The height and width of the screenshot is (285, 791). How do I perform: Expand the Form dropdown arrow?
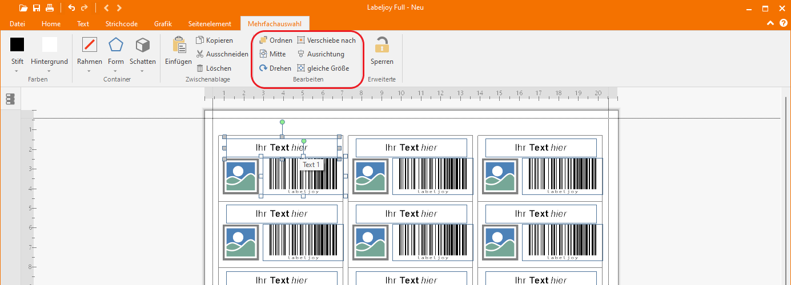(x=116, y=71)
